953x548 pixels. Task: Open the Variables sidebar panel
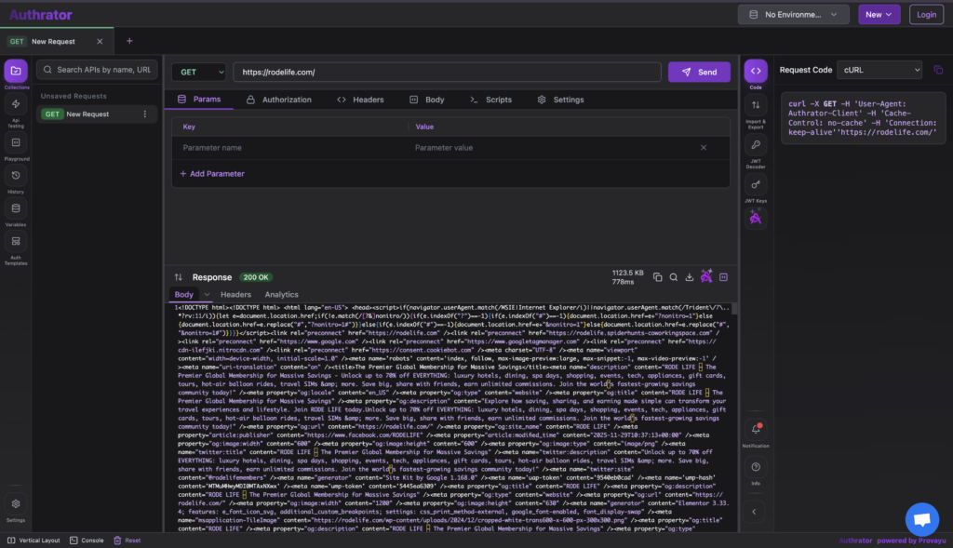pyautogui.click(x=16, y=209)
